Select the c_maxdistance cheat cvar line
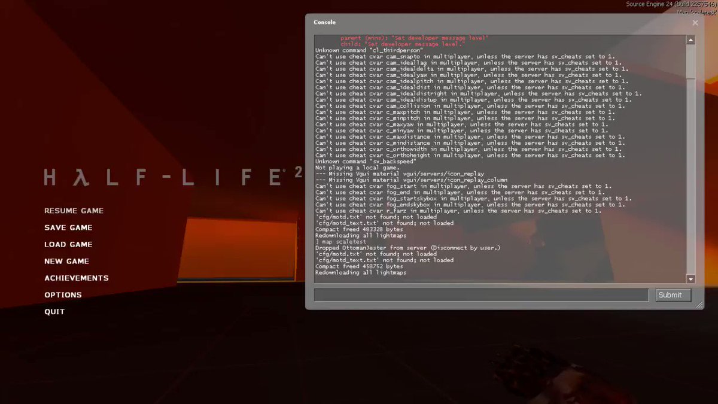718x404 pixels. point(470,136)
